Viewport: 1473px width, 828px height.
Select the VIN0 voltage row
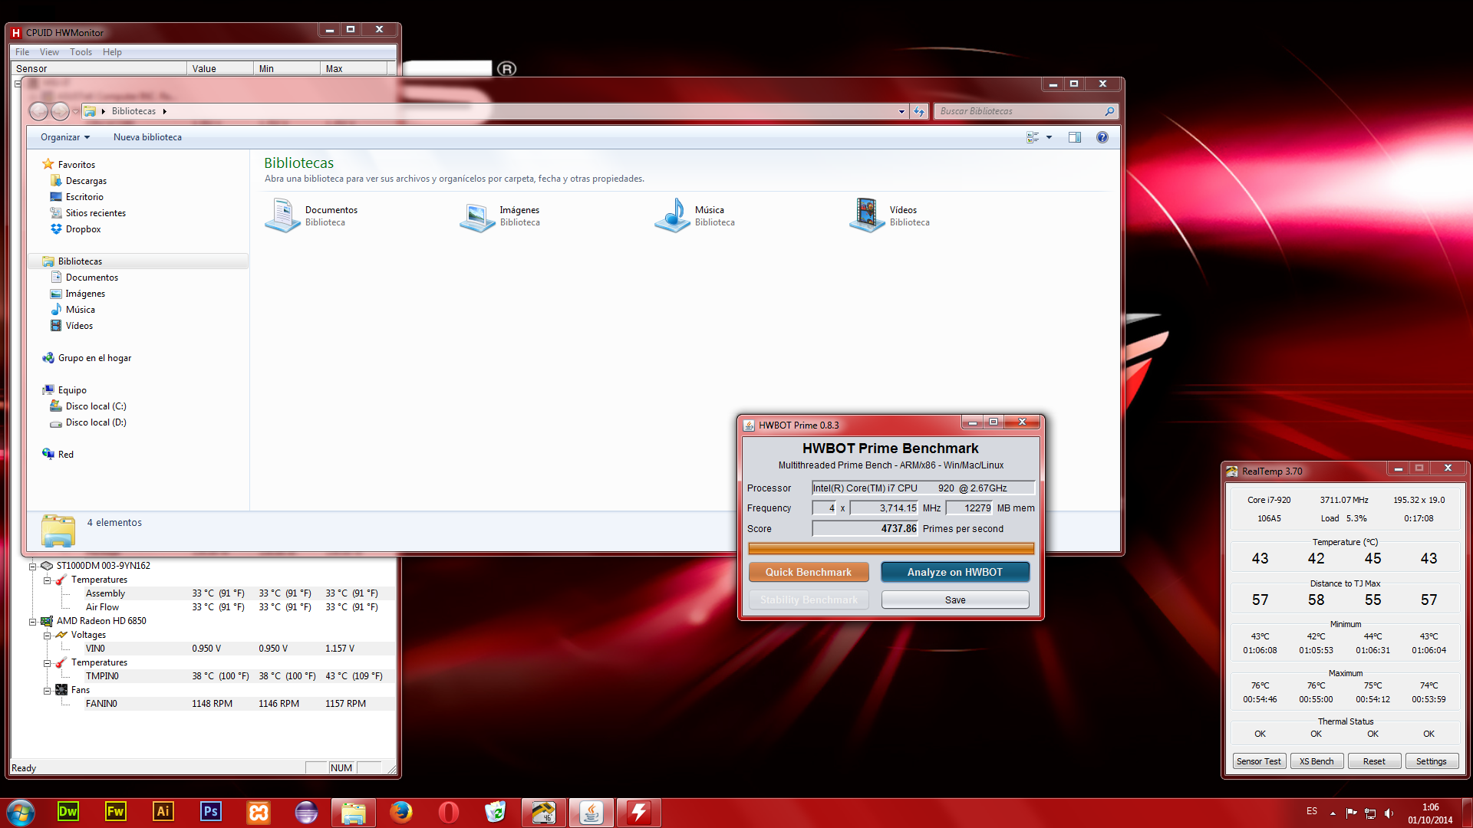click(x=239, y=649)
